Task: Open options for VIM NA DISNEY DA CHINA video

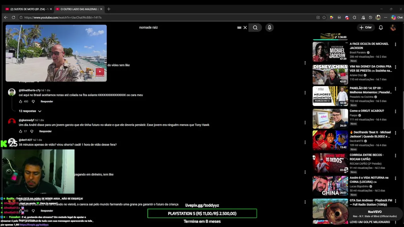Action: pos(395,67)
